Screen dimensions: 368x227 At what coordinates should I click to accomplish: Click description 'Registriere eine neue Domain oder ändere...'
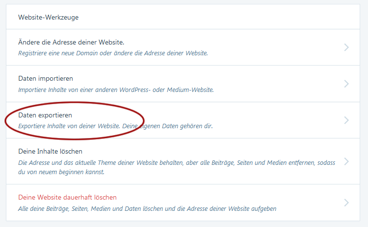click(113, 53)
